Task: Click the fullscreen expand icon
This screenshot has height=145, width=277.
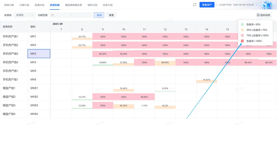Action: click(195, 5)
